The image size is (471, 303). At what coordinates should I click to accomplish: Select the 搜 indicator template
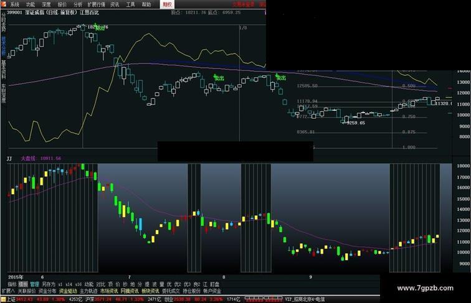pos(147,284)
